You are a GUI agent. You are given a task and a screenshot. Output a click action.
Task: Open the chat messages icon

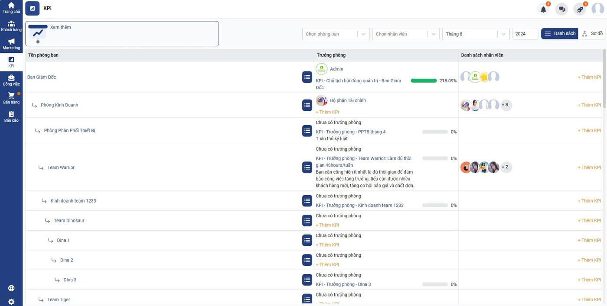click(562, 9)
